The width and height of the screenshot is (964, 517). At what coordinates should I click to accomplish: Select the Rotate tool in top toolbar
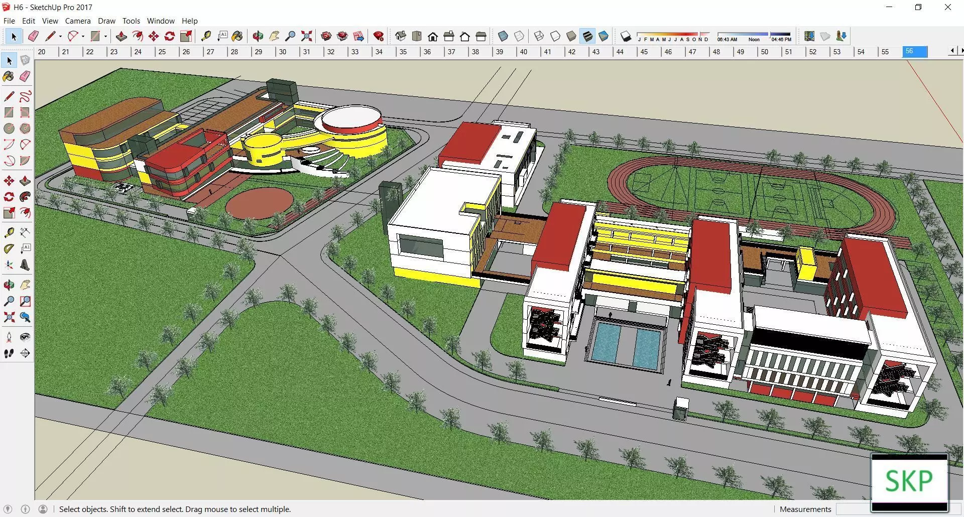tap(170, 36)
